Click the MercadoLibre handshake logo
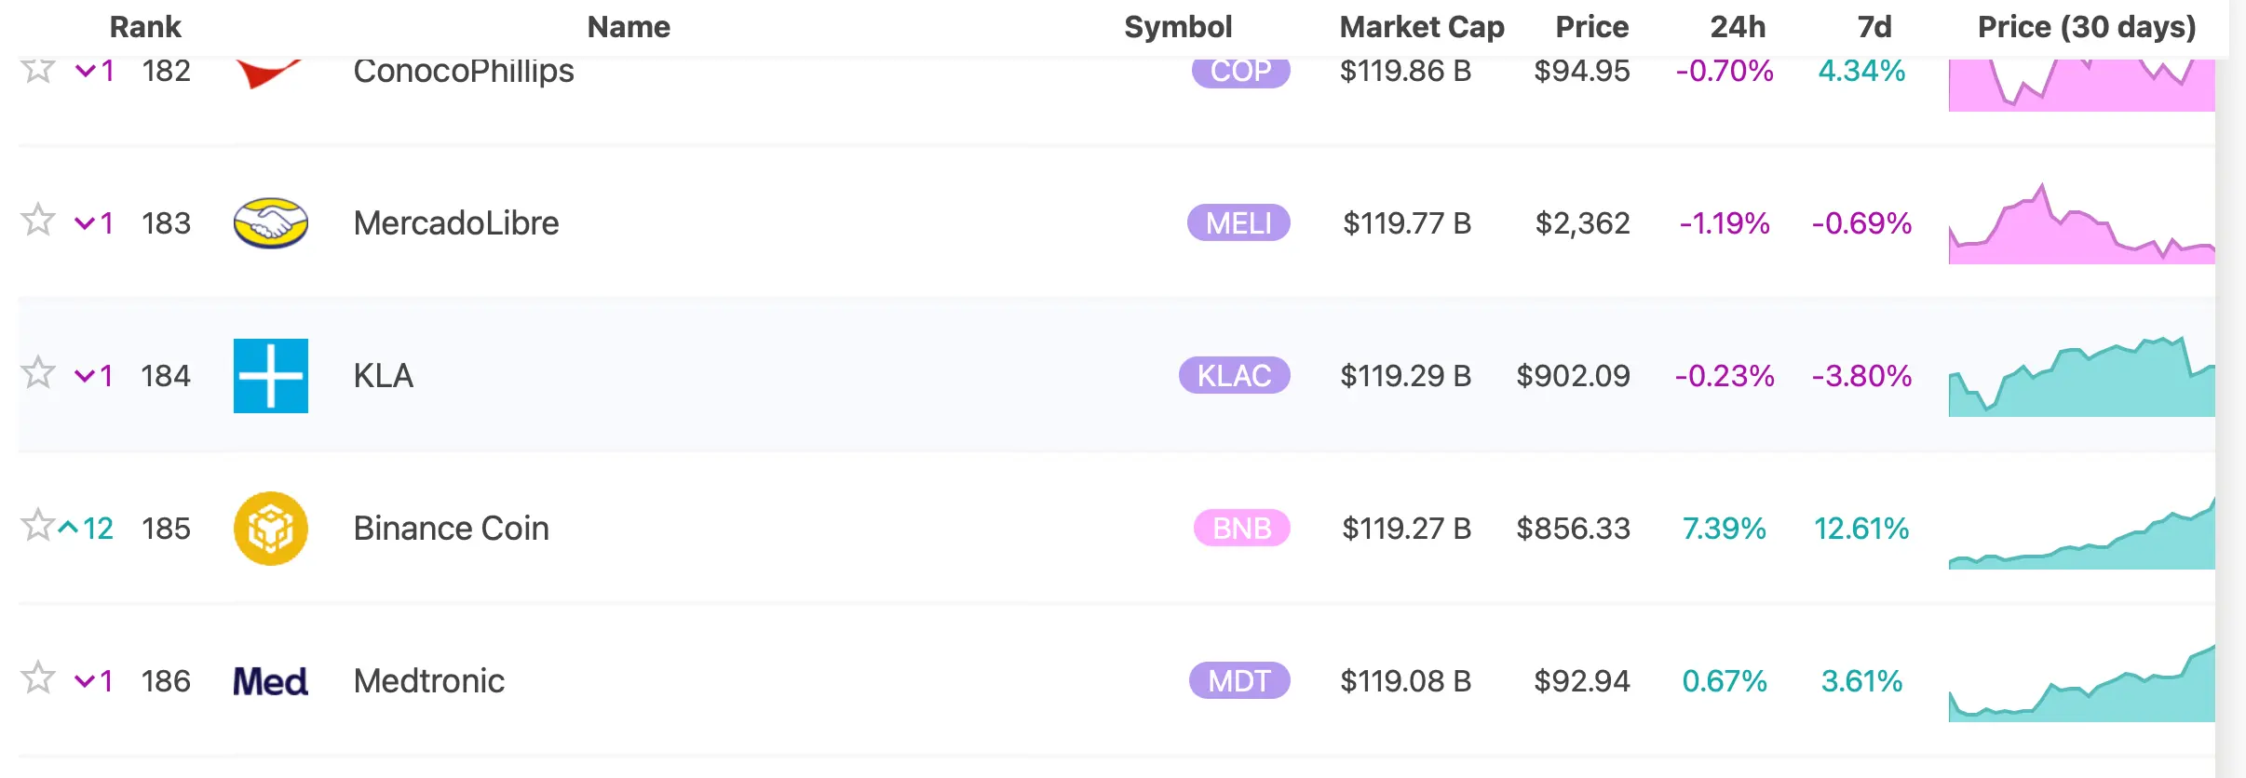The width and height of the screenshot is (2246, 778). click(x=270, y=223)
